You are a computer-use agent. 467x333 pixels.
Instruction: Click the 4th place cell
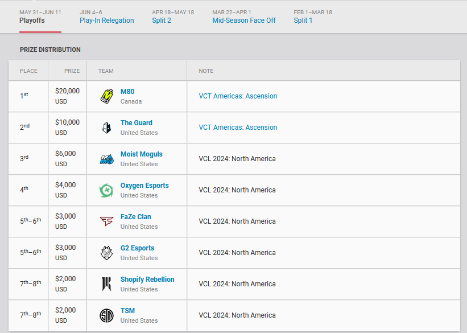[x=28, y=190]
